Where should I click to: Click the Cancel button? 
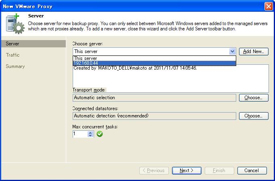[252, 170]
